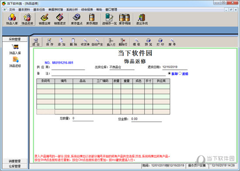Expand the 采购管理 sidebar section

[x=15, y=39]
